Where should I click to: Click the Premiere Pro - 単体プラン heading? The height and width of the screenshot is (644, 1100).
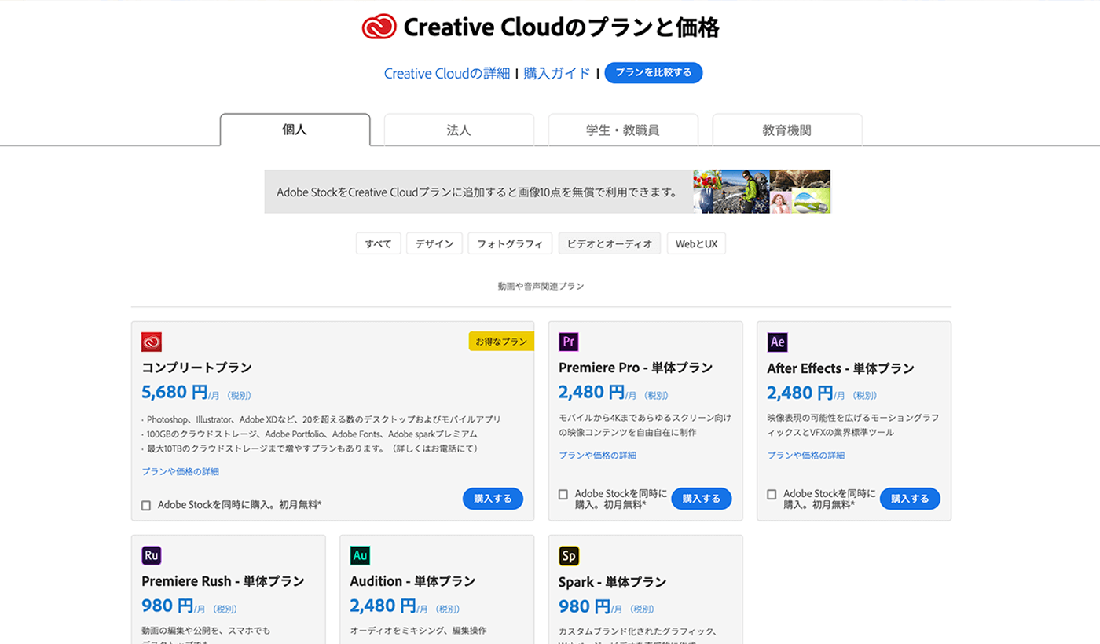(x=636, y=368)
